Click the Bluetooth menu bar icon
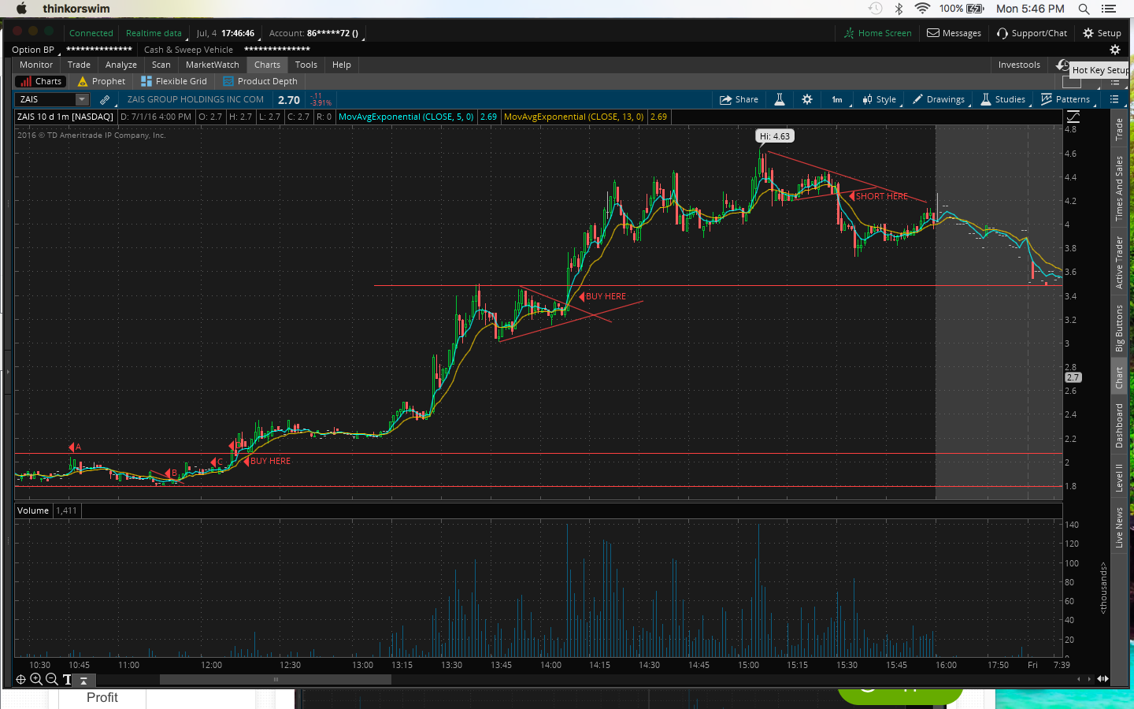This screenshot has width=1134, height=709. point(899,9)
